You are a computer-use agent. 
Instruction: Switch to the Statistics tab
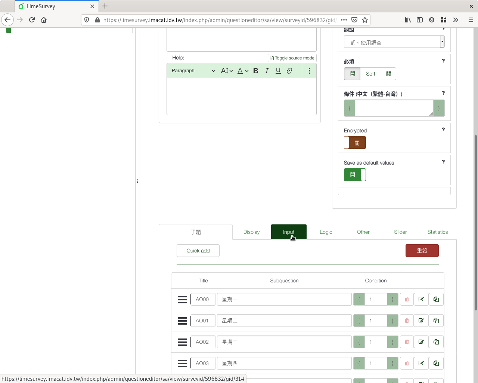click(438, 232)
